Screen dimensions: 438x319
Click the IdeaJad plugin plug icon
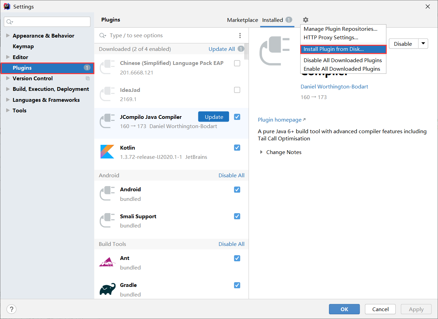[x=107, y=94]
